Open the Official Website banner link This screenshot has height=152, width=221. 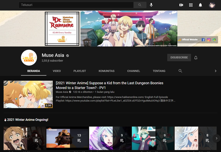[189, 40]
